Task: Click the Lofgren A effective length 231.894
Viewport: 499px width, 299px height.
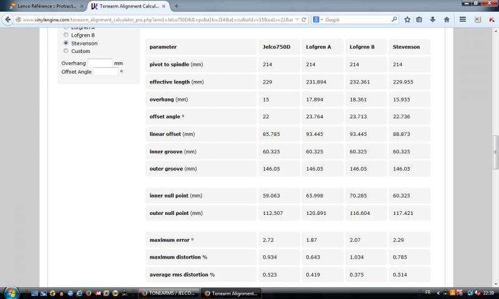Action: click(x=316, y=82)
